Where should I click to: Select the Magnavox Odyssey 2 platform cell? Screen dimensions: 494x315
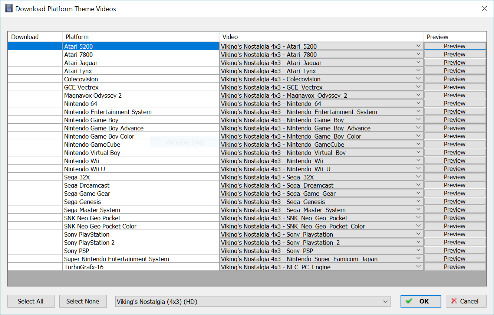pyautogui.click(x=141, y=95)
